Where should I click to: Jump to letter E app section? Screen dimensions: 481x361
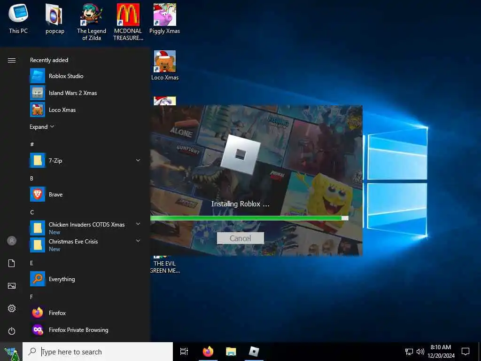[x=31, y=263]
